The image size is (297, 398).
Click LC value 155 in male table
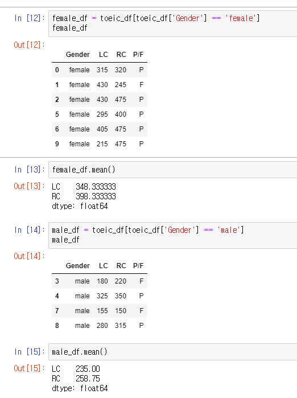tap(102, 311)
